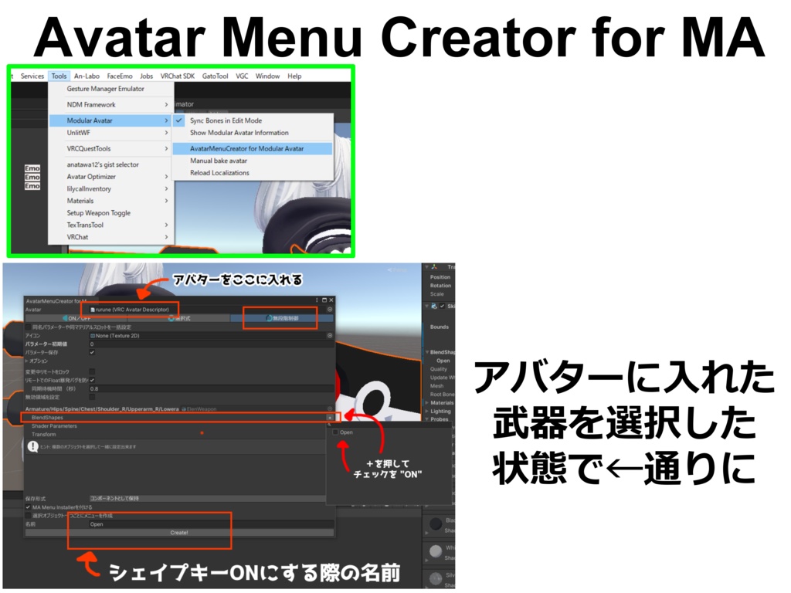Click the avatar field object picker circle icon

click(329, 307)
